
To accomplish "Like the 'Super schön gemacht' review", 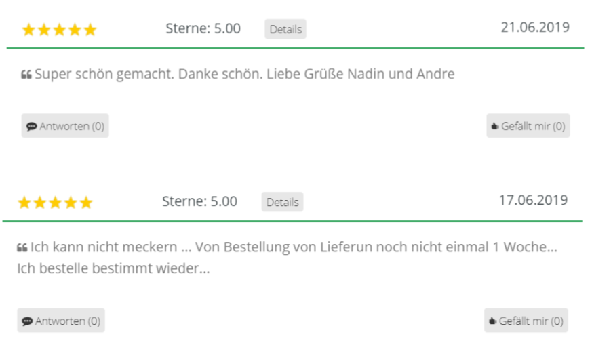I will pos(528,125).
